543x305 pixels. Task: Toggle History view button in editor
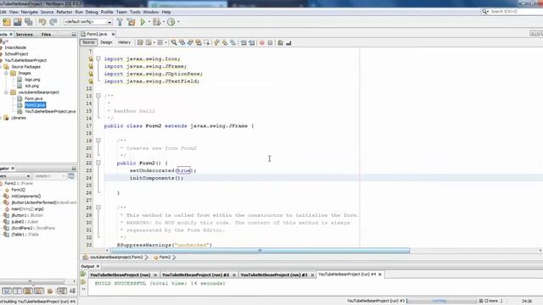125,42
